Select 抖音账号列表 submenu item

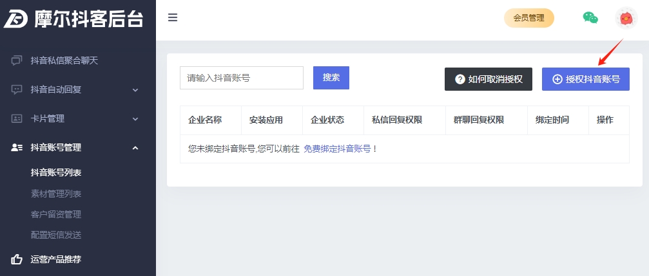(x=56, y=172)
